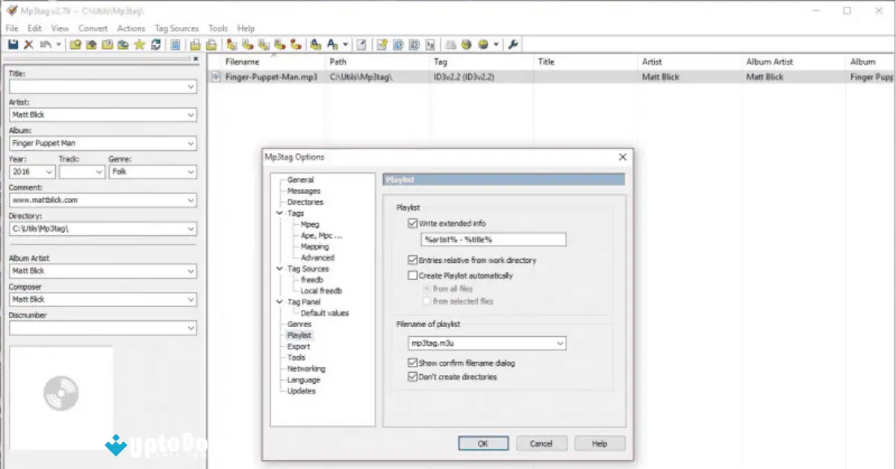Click the refresh file list toolbar icon
Image resolution: width=896 pixels, height=469 pixels.
pyautogui.click(x=155, y=45)
